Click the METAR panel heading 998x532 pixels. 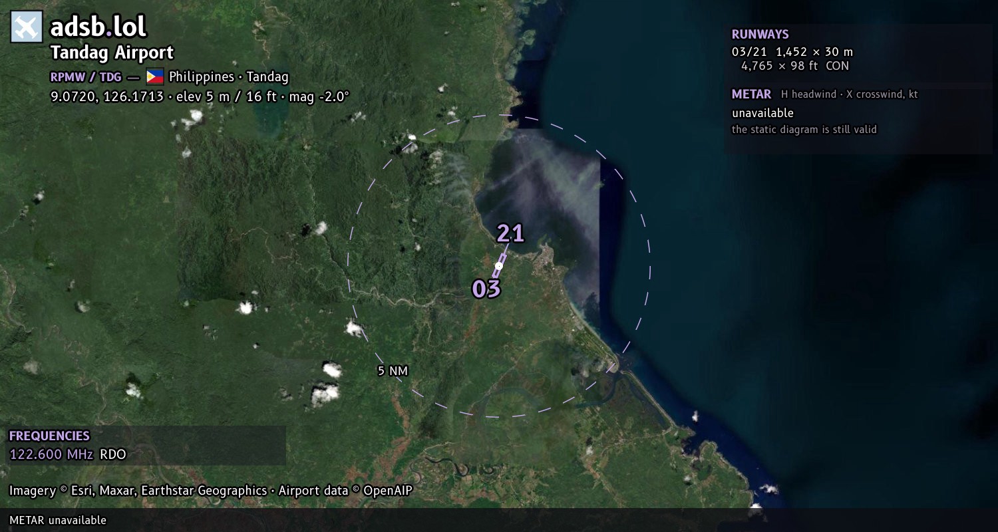751,94
